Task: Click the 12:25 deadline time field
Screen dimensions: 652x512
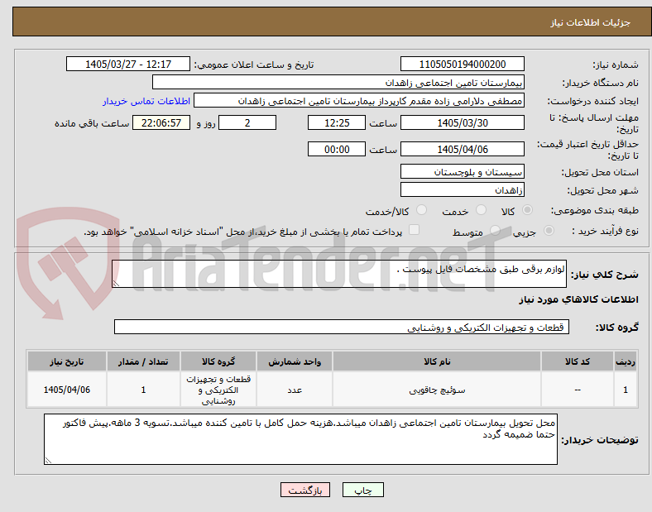Action: (x=337, y=123)
